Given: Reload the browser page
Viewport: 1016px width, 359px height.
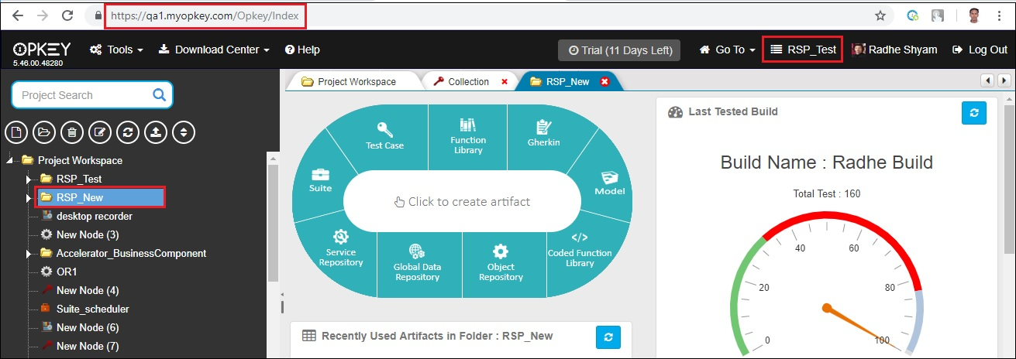Looking at the screenshot, I should click(67, 15).
